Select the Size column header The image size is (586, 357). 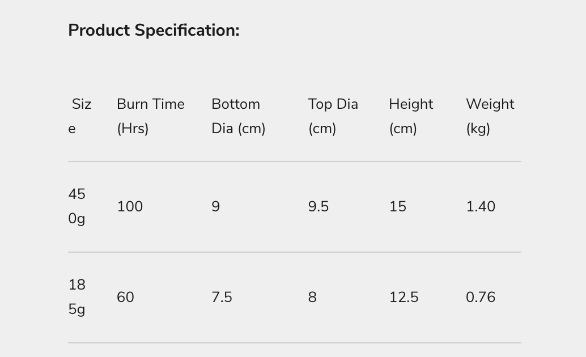(81, 116)
